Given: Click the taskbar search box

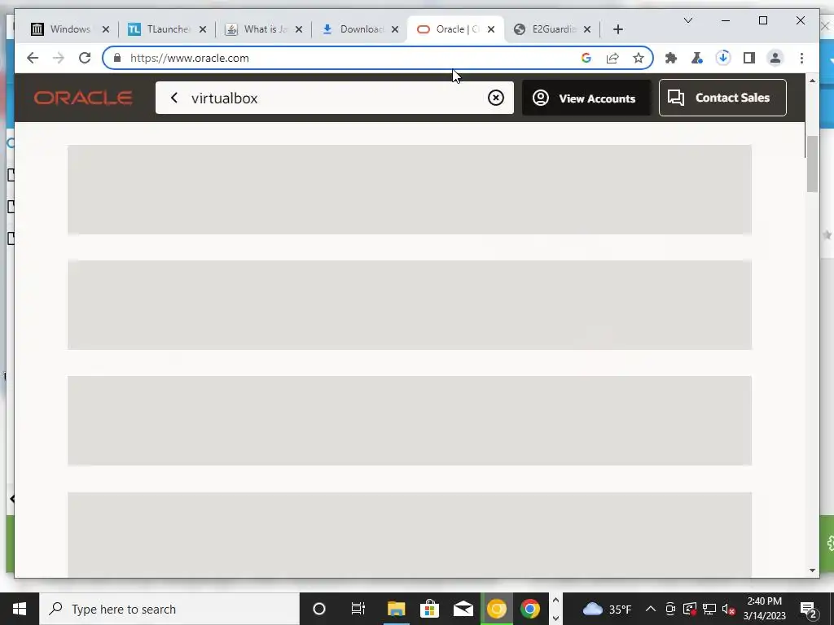Looking at the screenshot, I should tap(169, 609).
